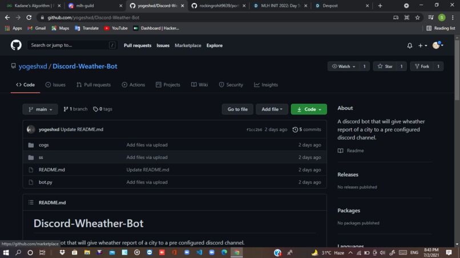Open VS Code from the taskbar
The image size is (460, 258).
200,252
